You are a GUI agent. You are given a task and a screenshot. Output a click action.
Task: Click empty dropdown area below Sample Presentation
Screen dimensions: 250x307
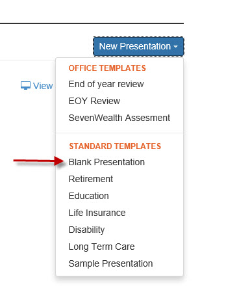pyautogui.click(x=119, y=274)
